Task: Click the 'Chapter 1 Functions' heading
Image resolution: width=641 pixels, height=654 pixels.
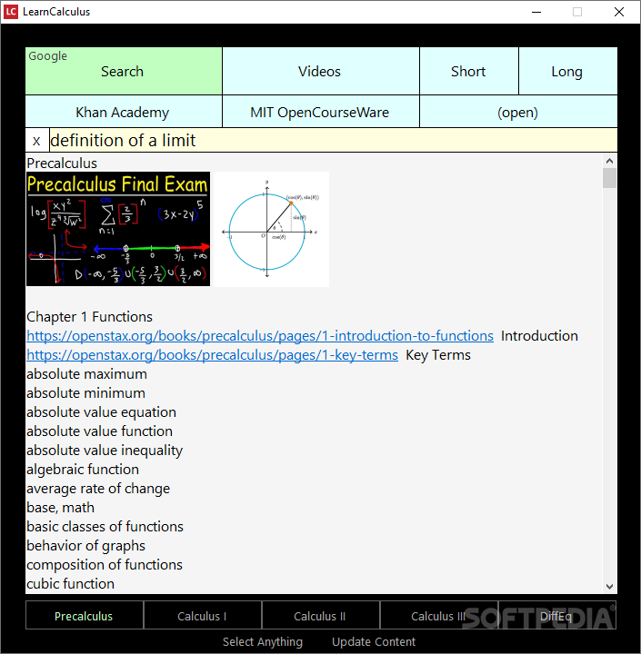Action: [90, 317]
